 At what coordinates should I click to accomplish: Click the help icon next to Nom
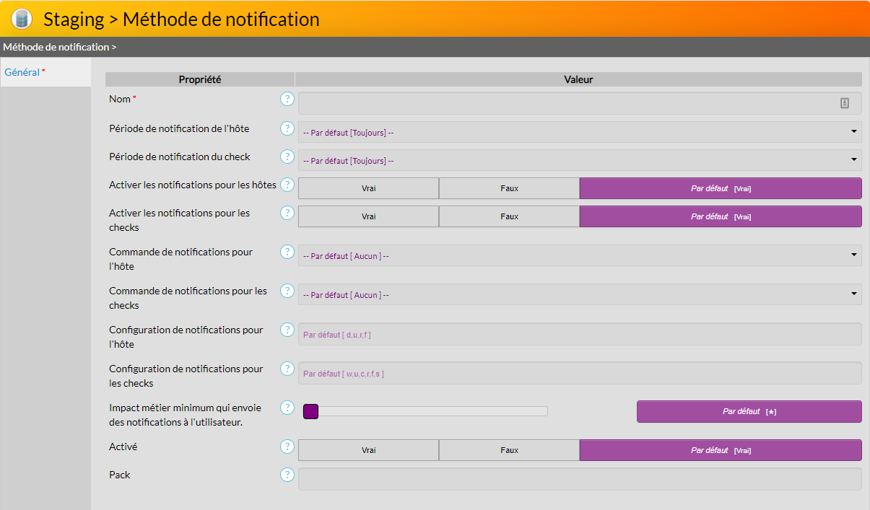pyautogui.click(x=287, y=99)
